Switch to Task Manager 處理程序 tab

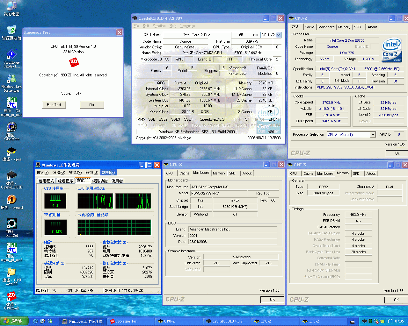point(65,181)
